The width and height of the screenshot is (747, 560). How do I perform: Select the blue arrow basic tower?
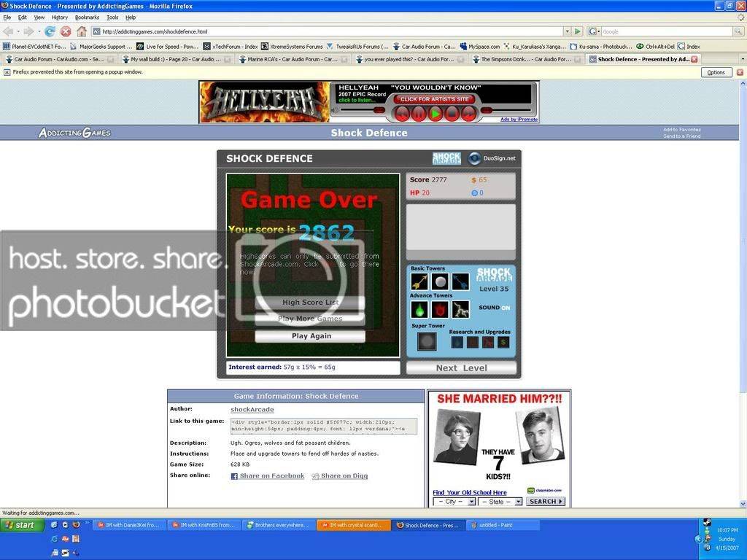point(460,282)
